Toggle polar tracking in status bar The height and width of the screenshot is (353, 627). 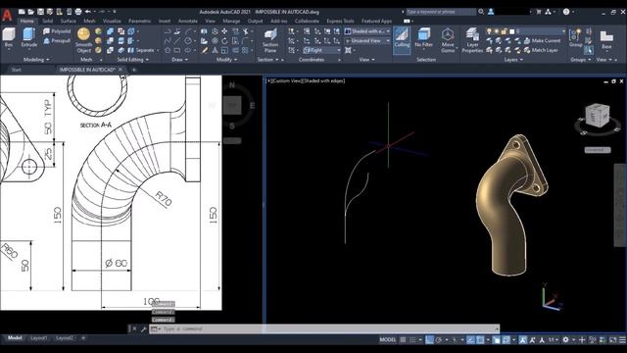pyautogui.click(x=439, y=340)
